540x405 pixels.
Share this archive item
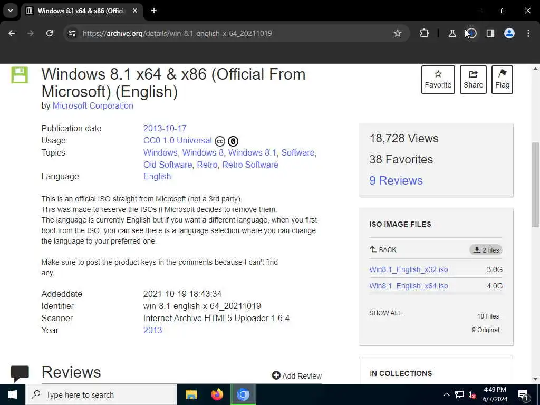(473, 80)
